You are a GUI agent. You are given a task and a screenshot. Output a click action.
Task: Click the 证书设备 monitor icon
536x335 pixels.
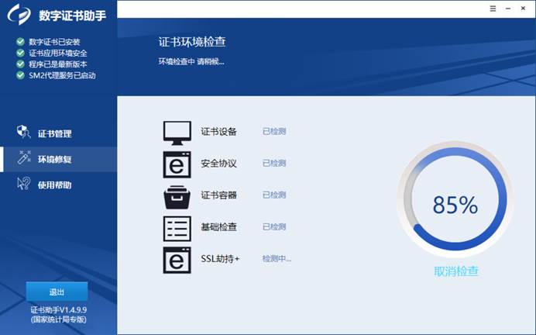tap(177, 133)
